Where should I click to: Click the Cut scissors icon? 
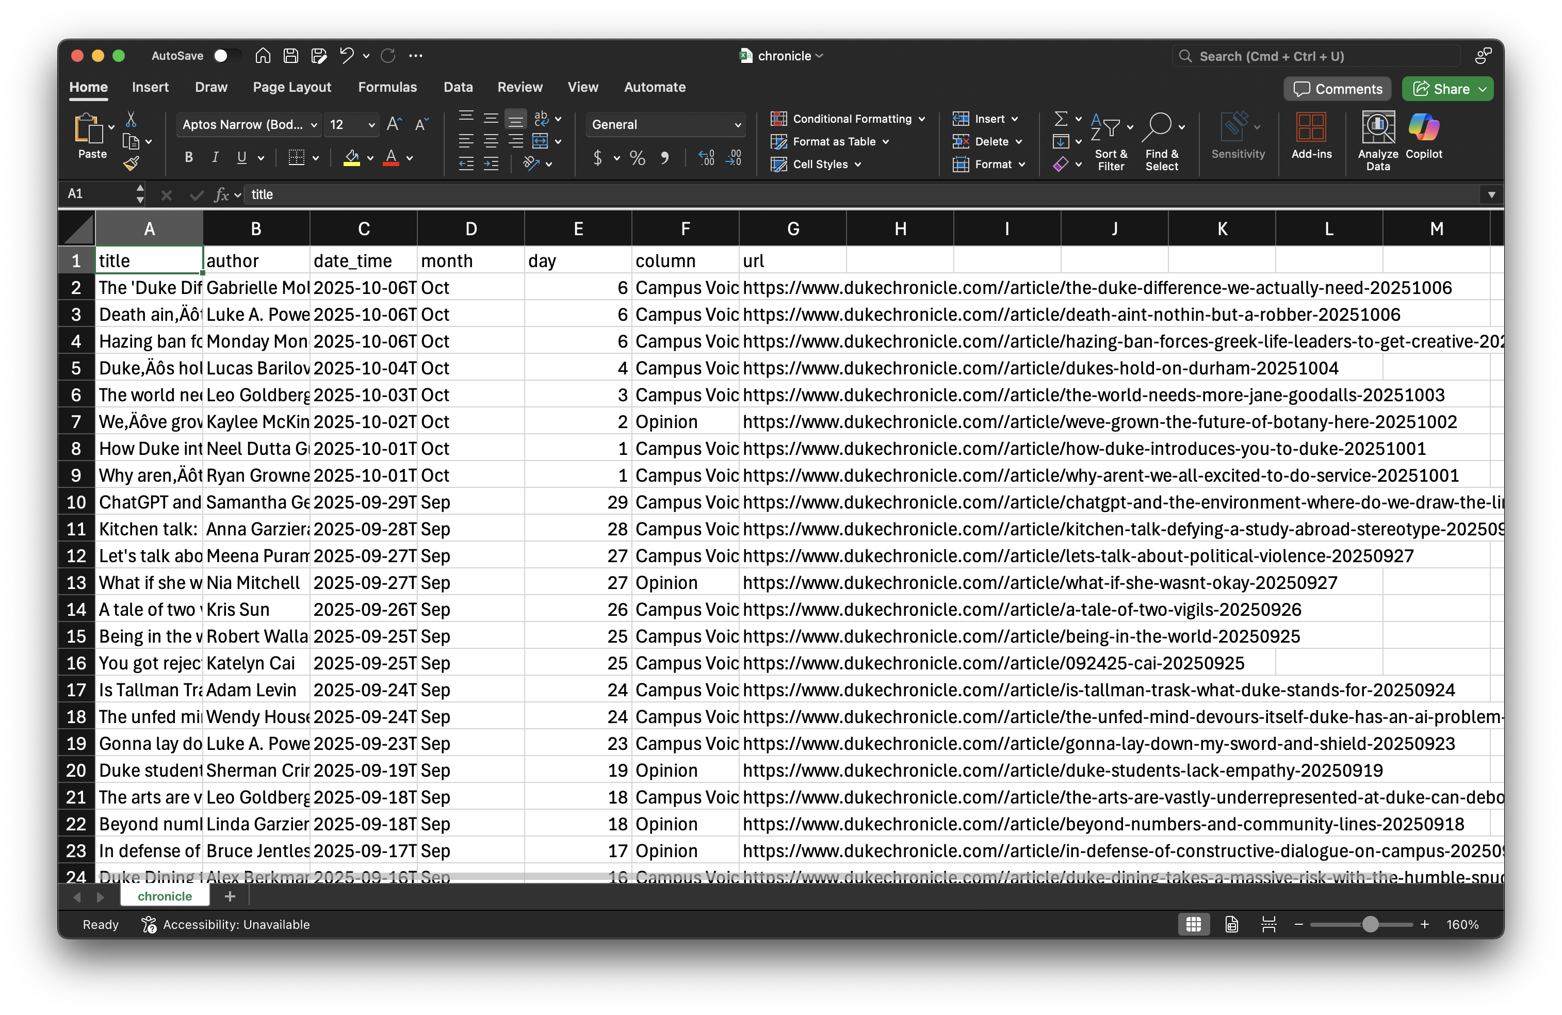point(131,120)
